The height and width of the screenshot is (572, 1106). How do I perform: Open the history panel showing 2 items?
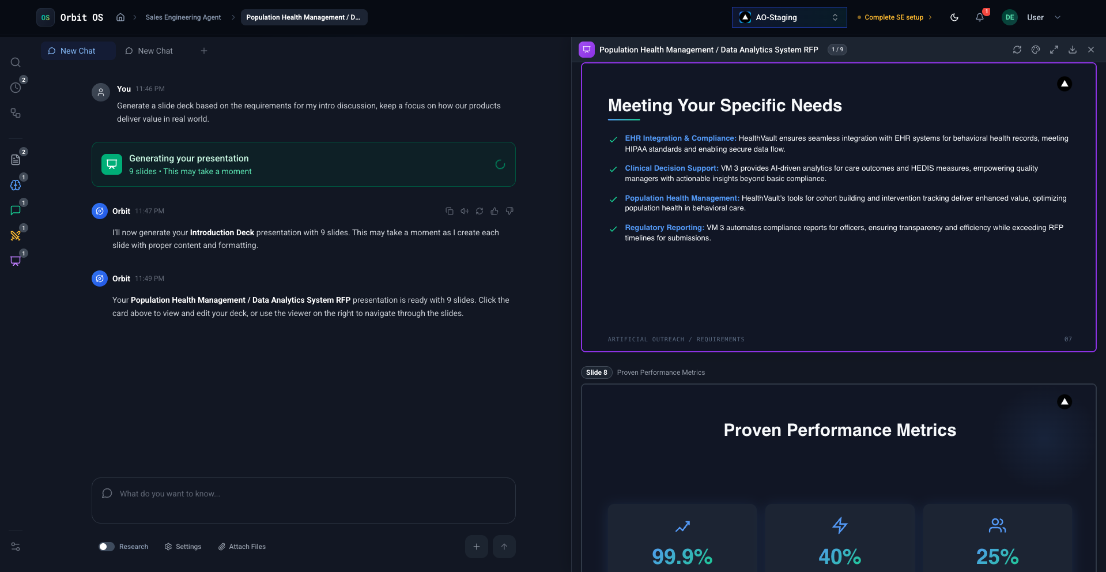(16, 87)
